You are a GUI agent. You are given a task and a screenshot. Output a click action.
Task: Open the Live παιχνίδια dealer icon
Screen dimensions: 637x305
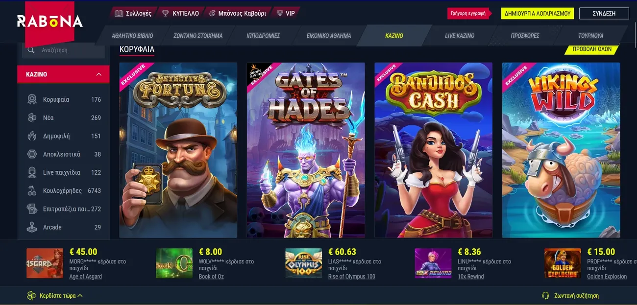pyautogui.click(x=32, y=172)
